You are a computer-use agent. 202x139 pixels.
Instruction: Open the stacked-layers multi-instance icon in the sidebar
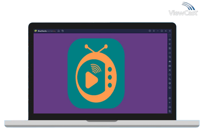170,83
